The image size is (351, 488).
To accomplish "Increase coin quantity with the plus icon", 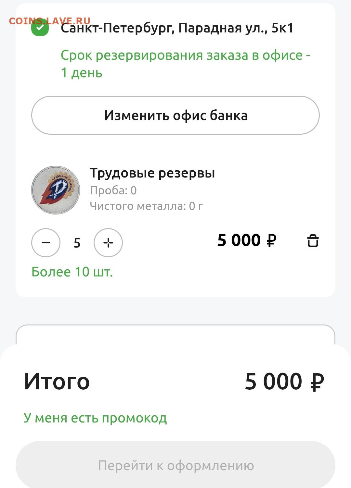I will coord(108,243).
